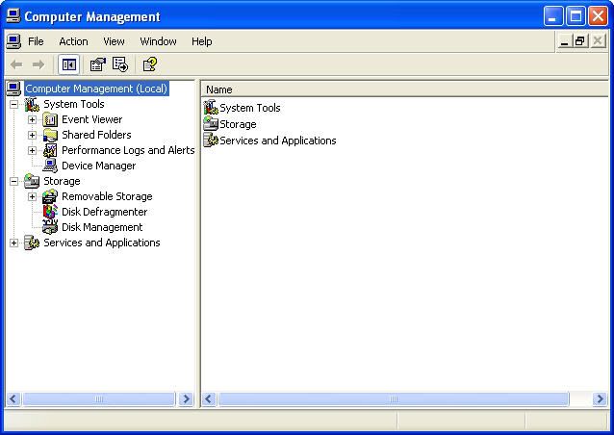Image resolution: width=614 pixels, height=435 pixels.
Task: Select the Storage label in the tree
Action: tap(62, 181)
